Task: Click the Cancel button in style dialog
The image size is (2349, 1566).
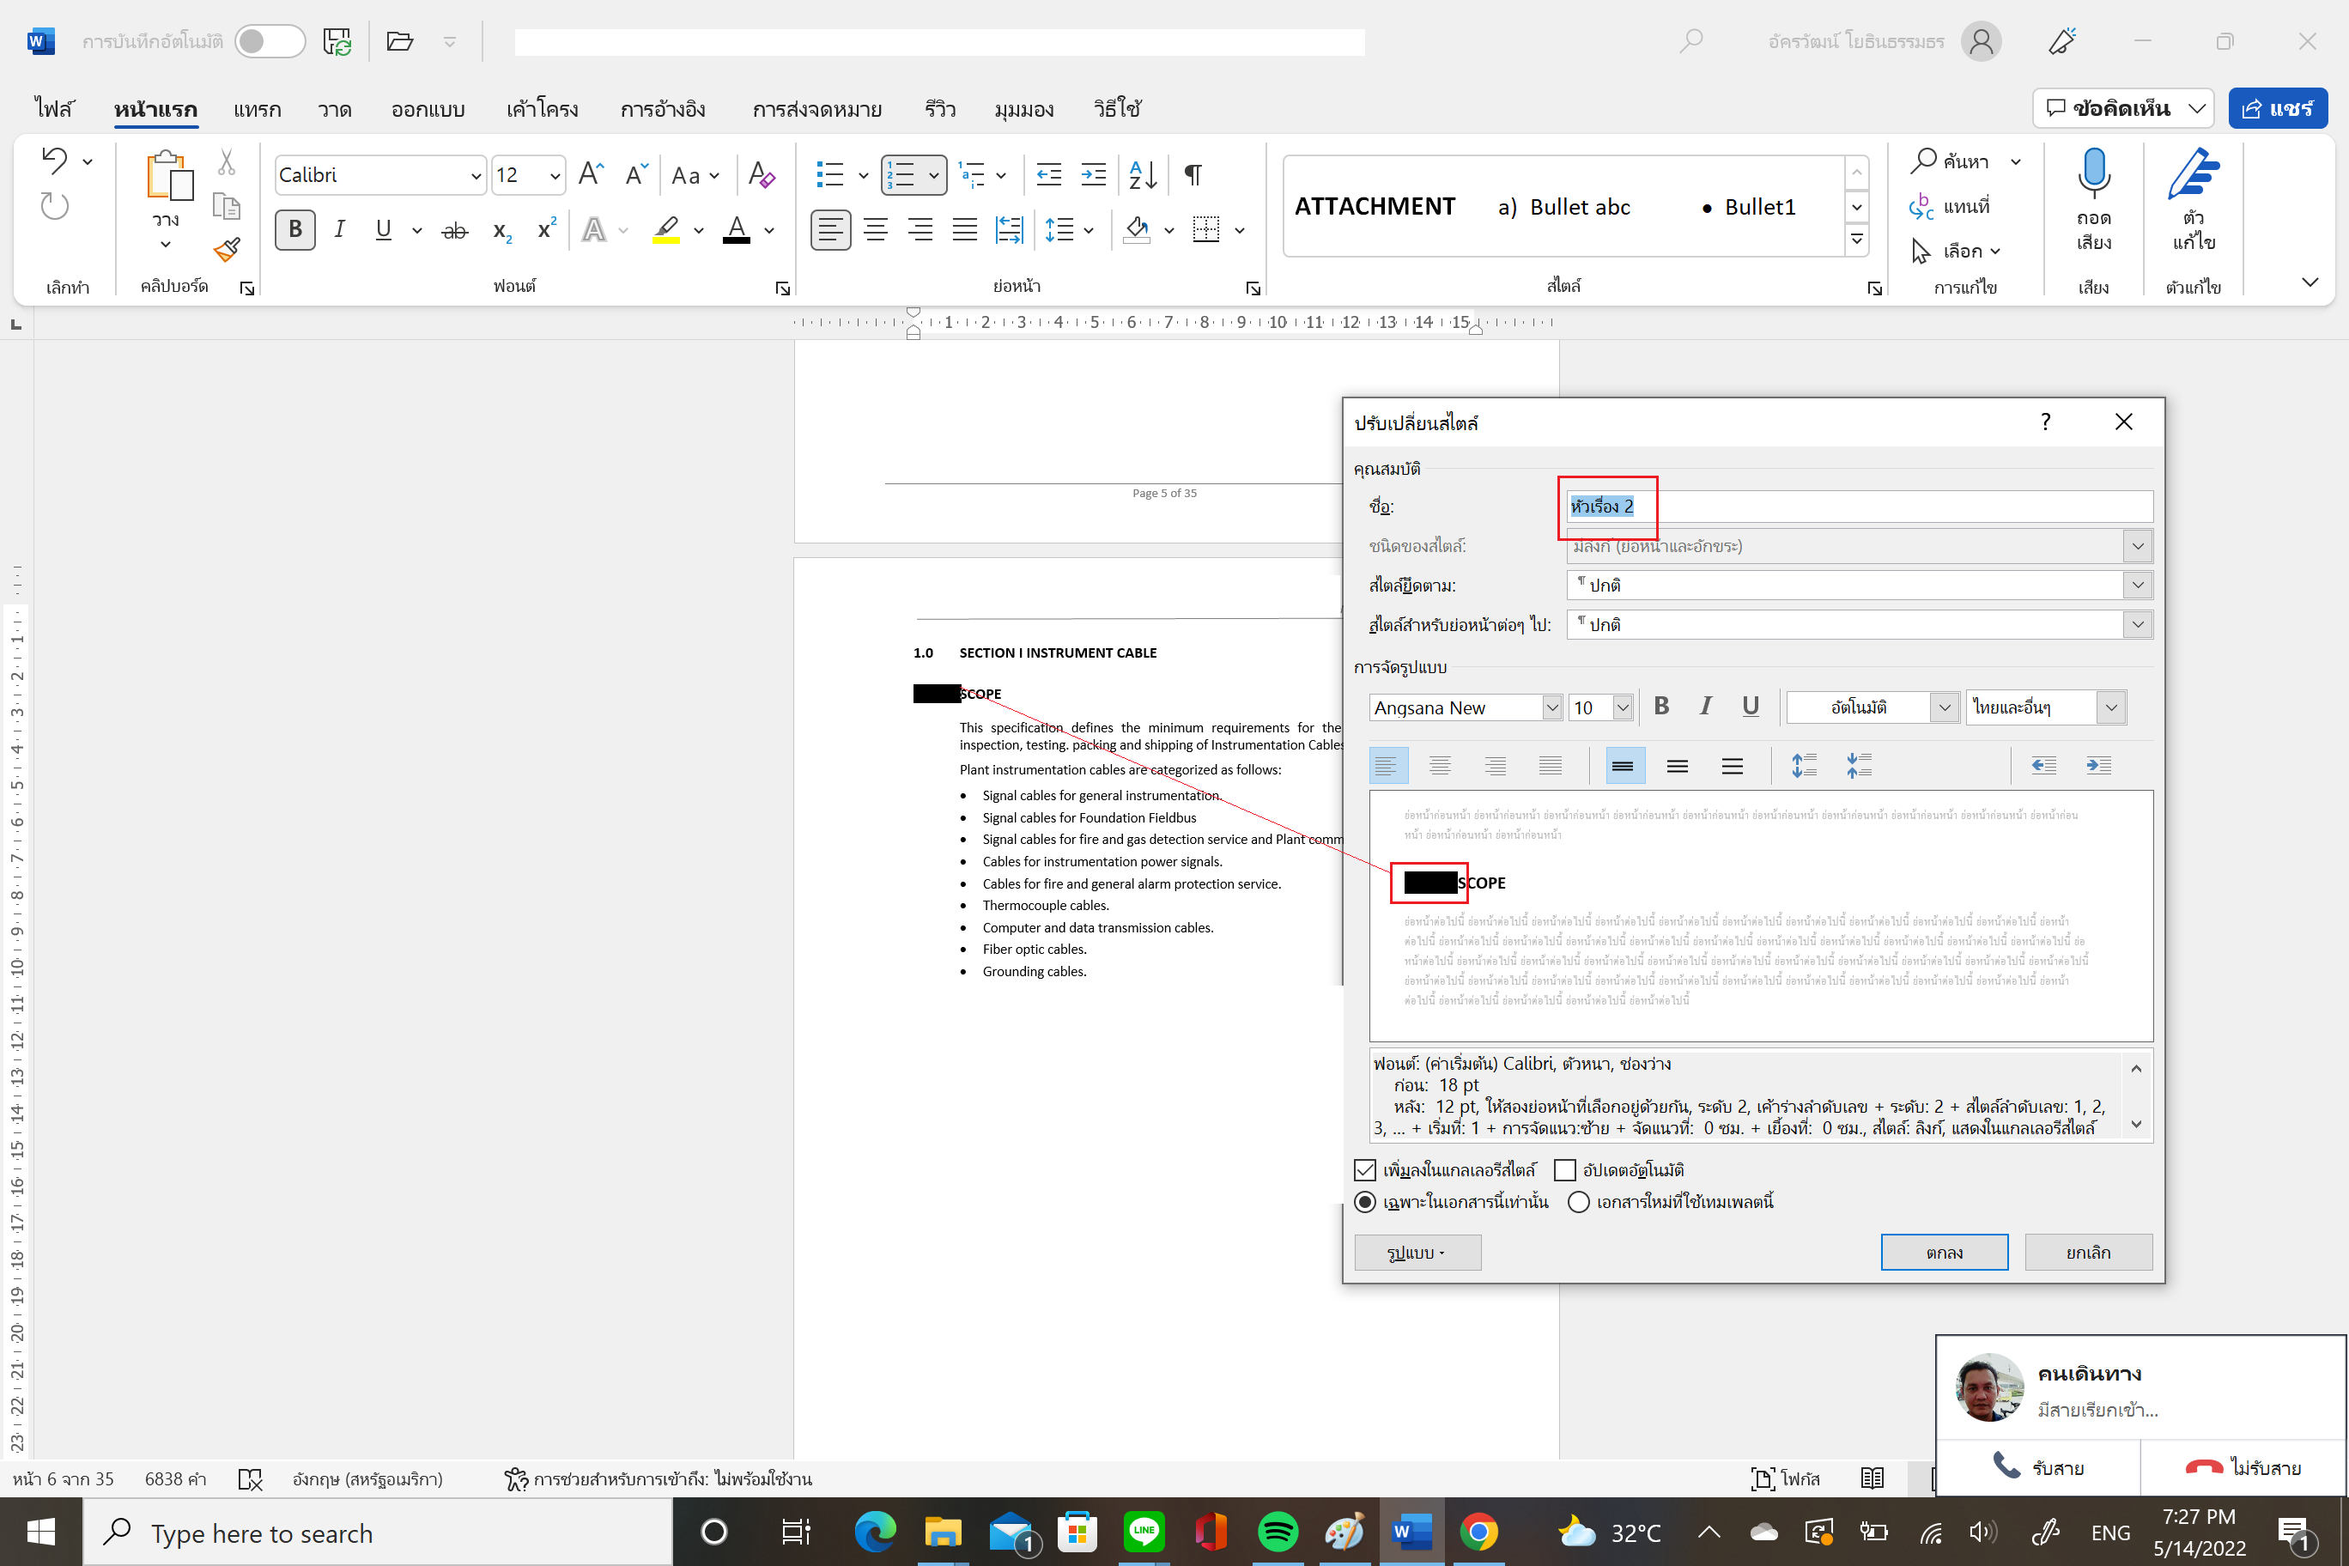Action: 2087,1253
